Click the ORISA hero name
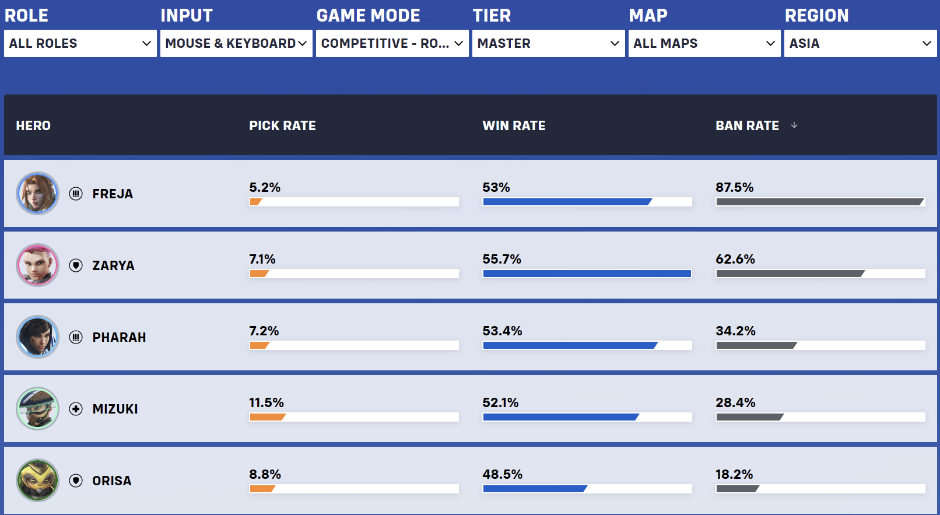 [112, 481]
